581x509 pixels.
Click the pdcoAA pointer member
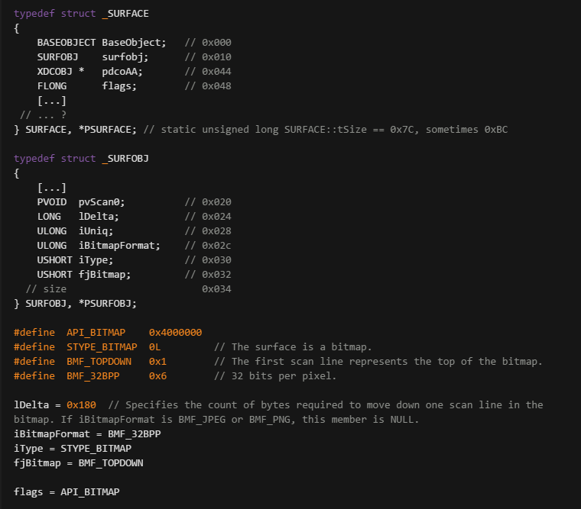(x=122, y=72)
